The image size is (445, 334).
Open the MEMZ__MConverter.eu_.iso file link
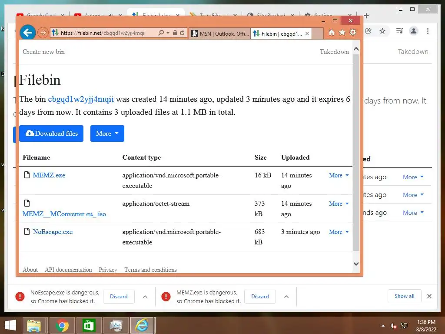[64, 214]
